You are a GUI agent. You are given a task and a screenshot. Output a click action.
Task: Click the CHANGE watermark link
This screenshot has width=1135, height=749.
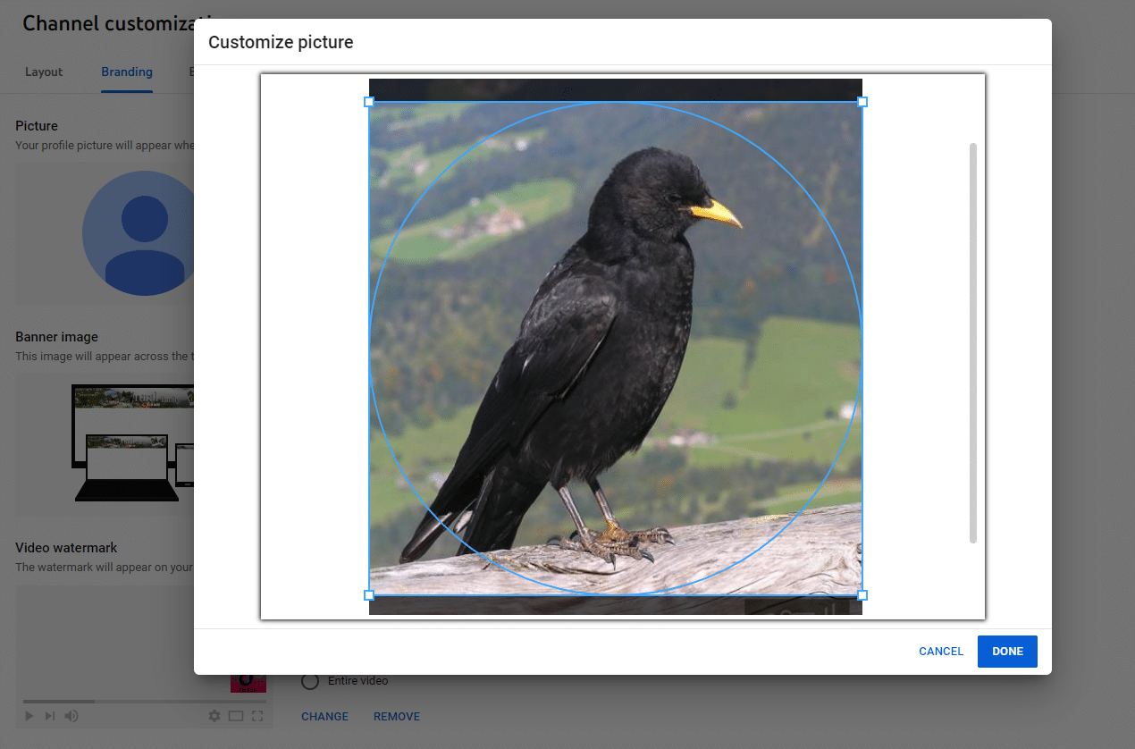pyautogui.click(x=324, y=717)
